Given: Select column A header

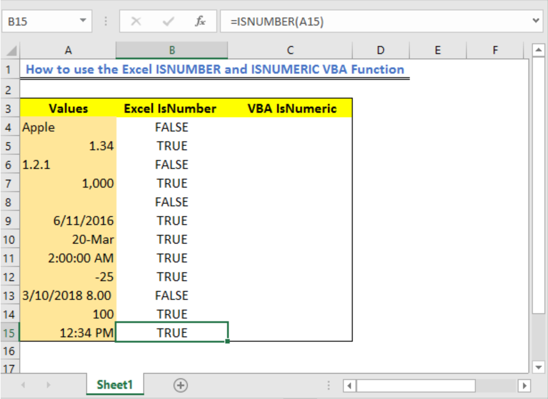Looking at the screenshot, I should (68, 50).
